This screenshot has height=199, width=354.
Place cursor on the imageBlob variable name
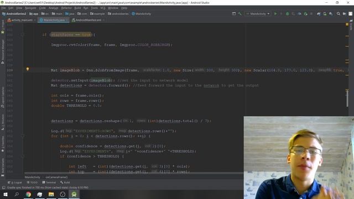(70, 70)
